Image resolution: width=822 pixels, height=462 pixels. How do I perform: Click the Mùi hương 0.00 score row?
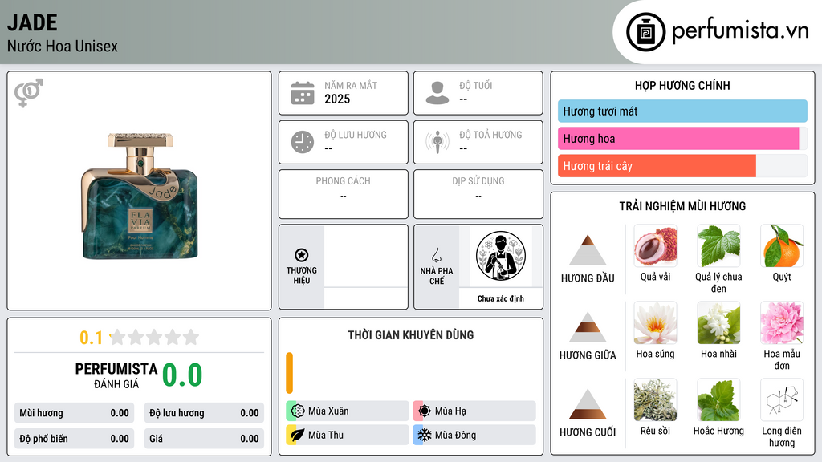click(75, 413)
